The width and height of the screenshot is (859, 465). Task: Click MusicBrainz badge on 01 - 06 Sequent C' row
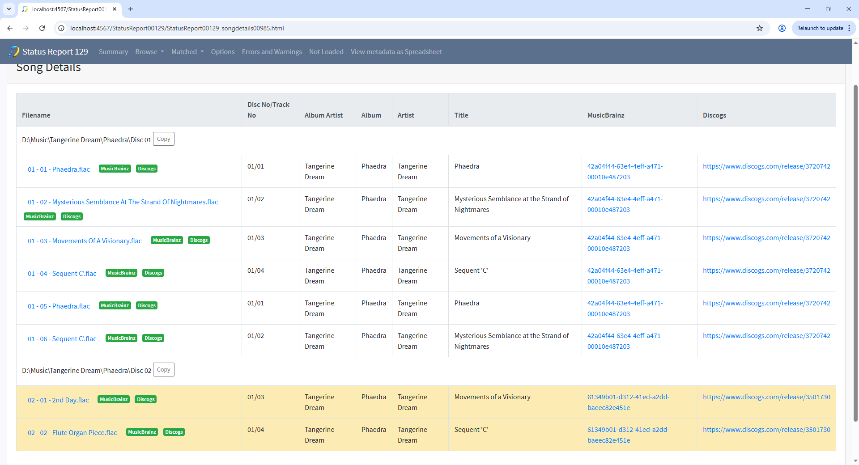tap(122, 338)
